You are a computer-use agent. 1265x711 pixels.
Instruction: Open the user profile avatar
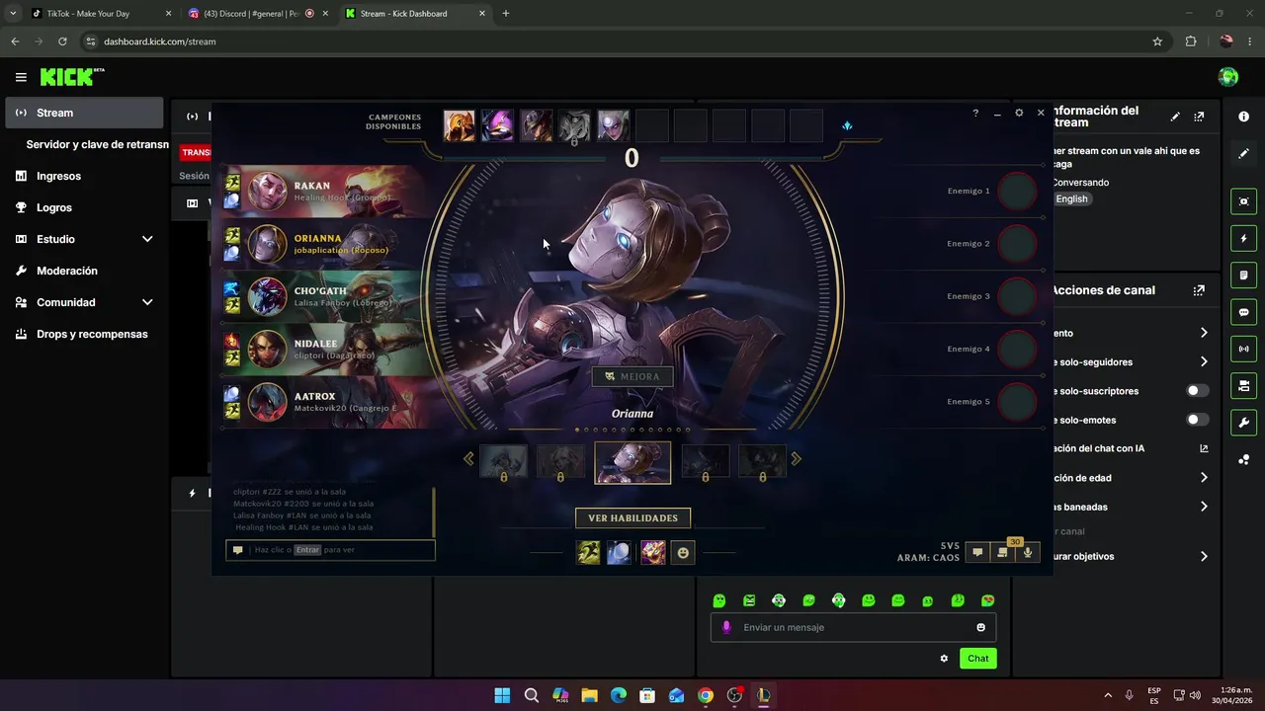[x=1228, y=77]
